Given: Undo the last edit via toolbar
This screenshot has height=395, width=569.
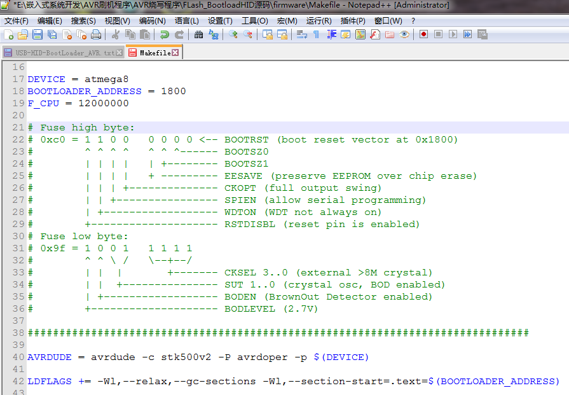Looking at the screenshot, I should tap(164, 34).
